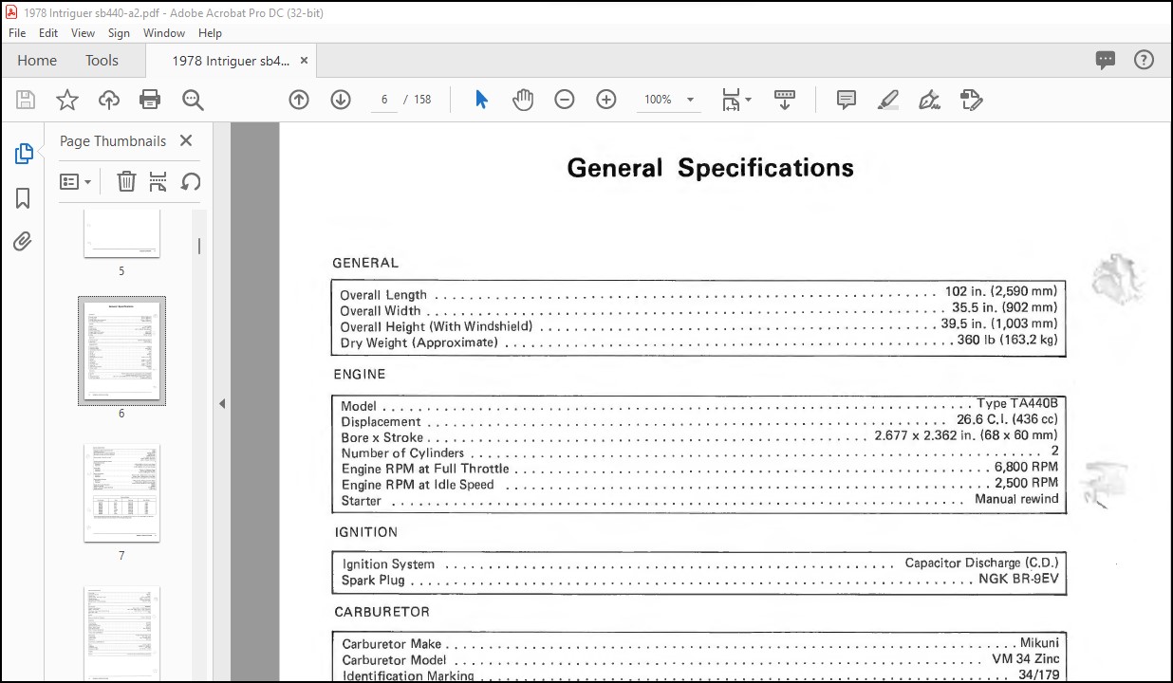Print the document
1173x683 pixels.
click(x=150, y=100)
